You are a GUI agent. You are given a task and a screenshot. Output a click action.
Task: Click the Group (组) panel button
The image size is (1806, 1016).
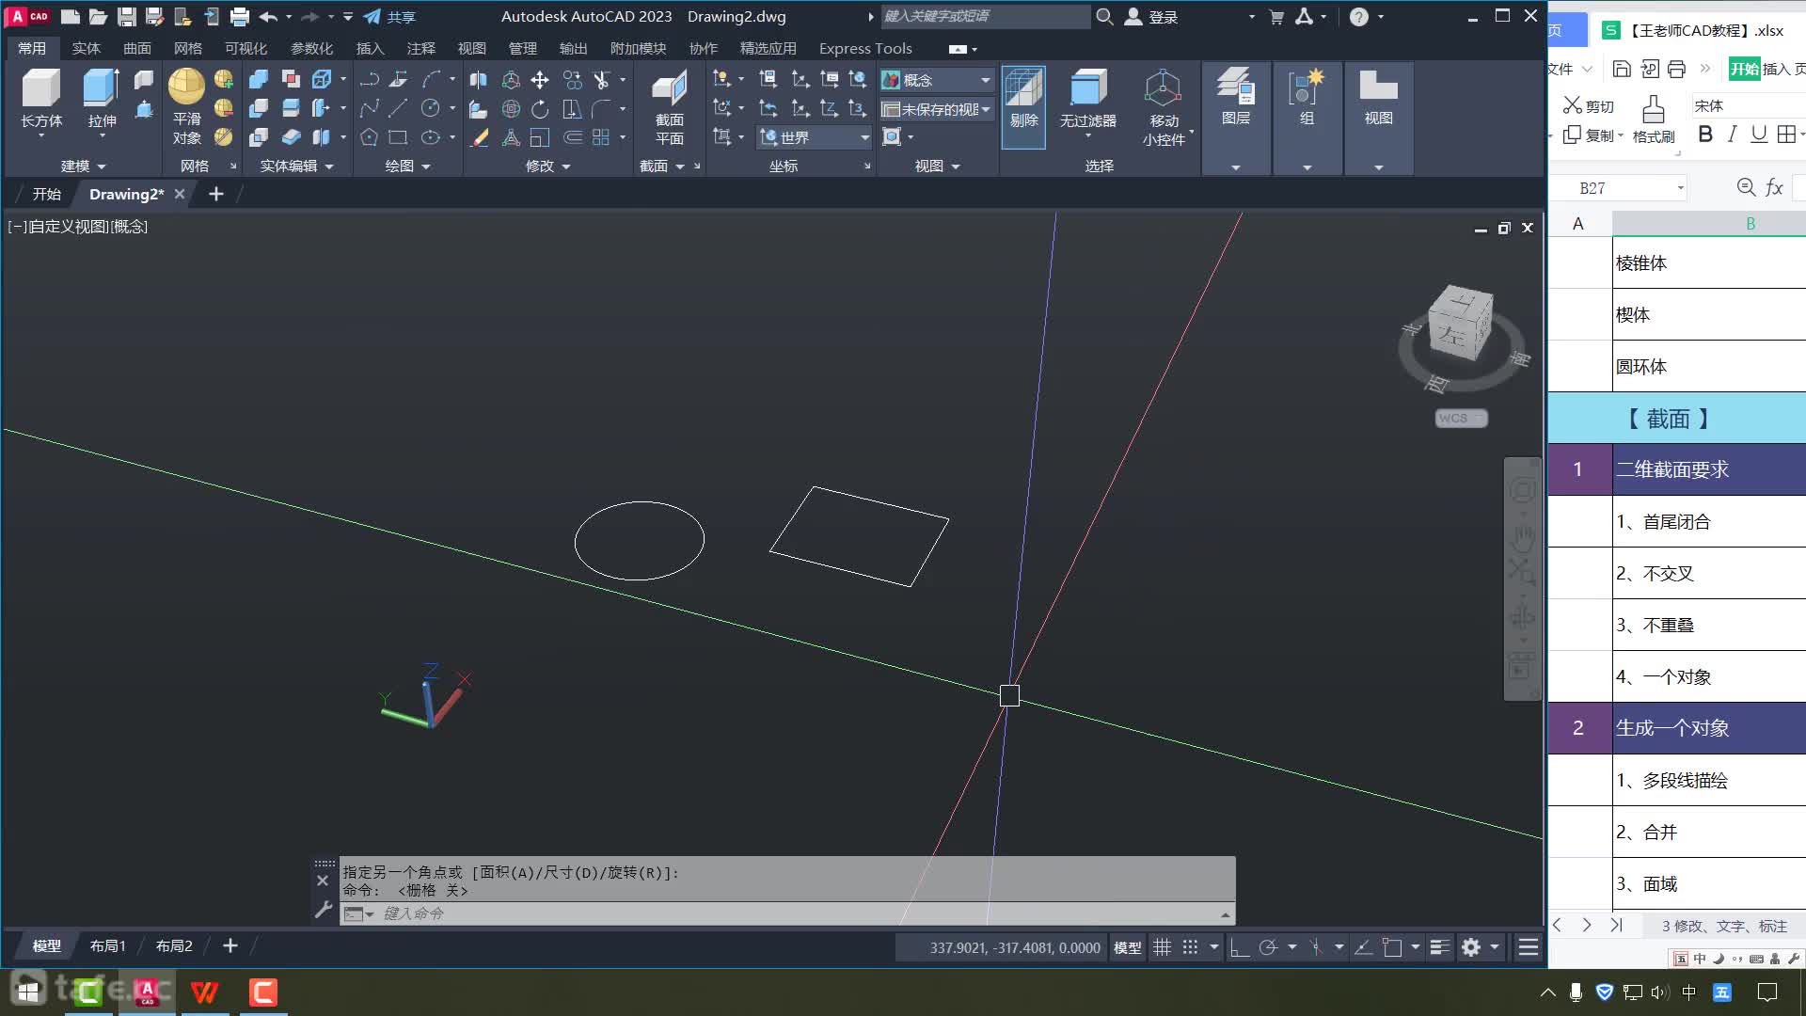point(1307,98)
